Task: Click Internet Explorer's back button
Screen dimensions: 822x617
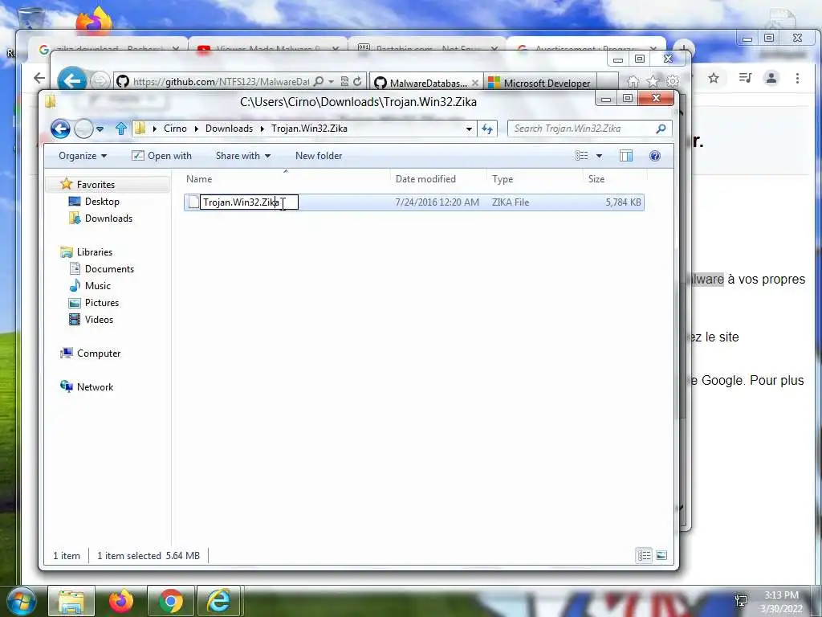Action: 71,80
